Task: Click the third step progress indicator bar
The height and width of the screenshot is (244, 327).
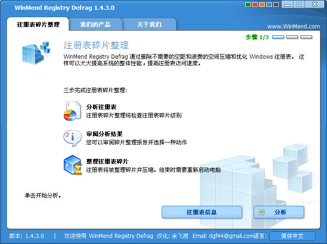Action: click(306, 37)
